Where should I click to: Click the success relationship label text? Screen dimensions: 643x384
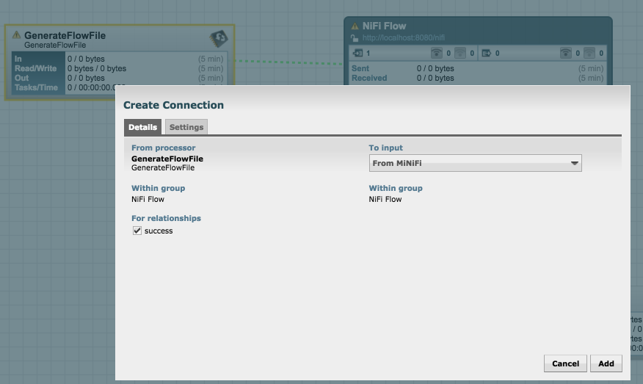[159, 231]
